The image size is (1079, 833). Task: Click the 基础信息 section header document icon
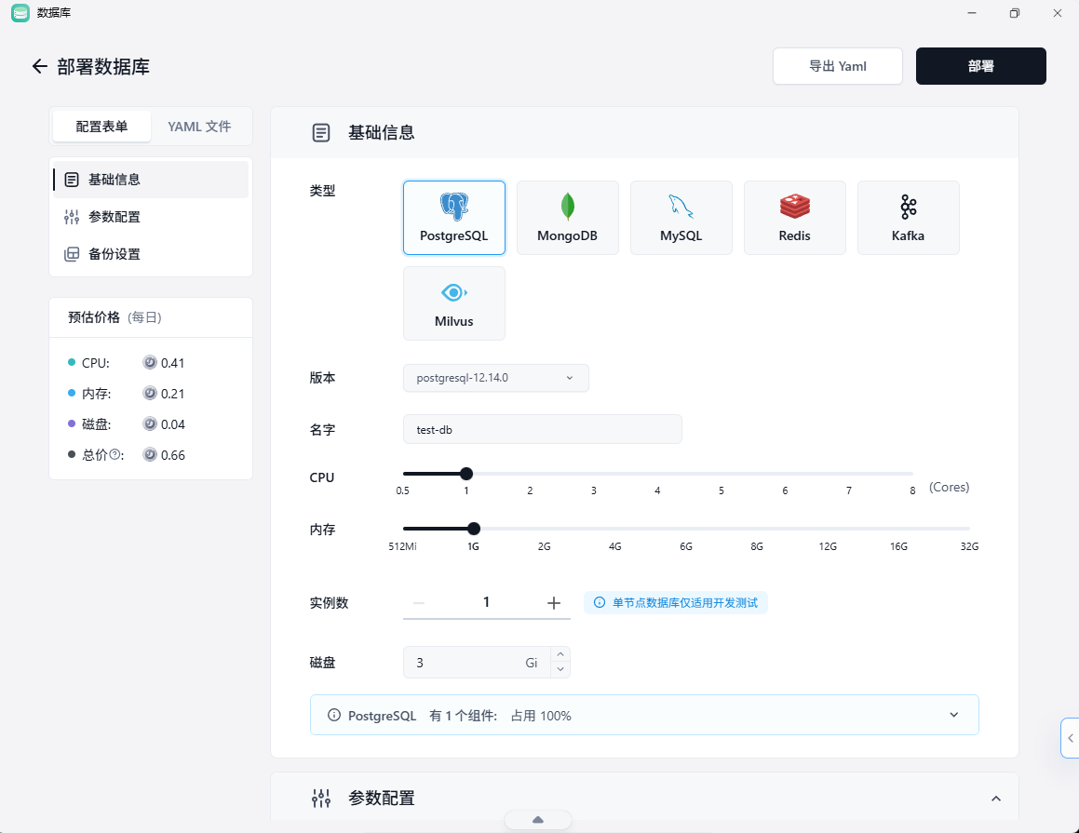(321, 133)
